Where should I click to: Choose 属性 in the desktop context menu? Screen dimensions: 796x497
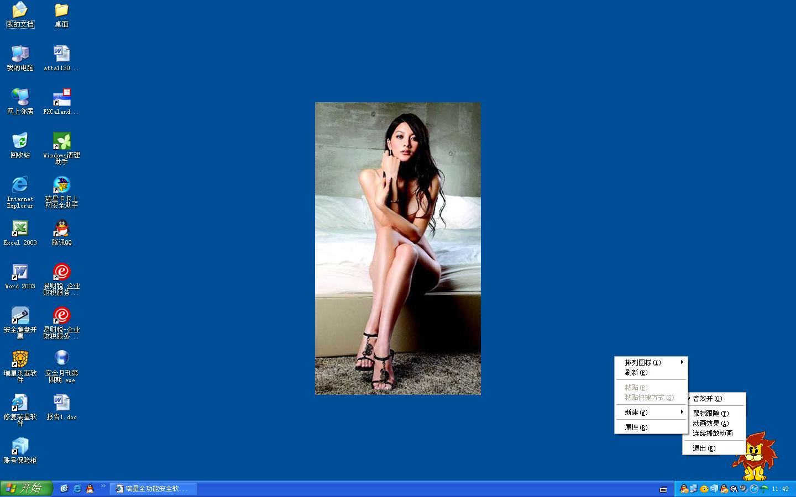tap(651, 427)
